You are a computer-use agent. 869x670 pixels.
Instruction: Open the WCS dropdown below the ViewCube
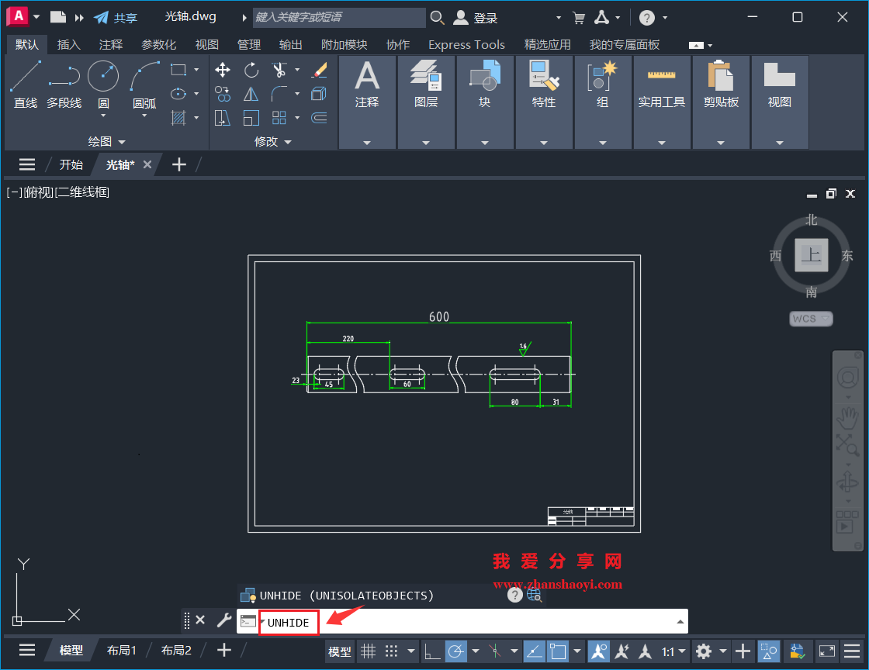coord(811,319)
